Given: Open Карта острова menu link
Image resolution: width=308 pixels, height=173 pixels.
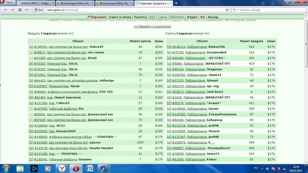Looking at the screenshot, I should point(120,17).
